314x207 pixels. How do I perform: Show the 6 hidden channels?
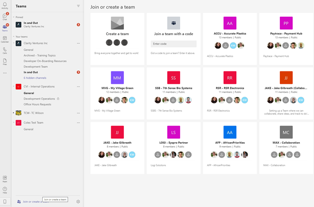(x=35, y=78)
